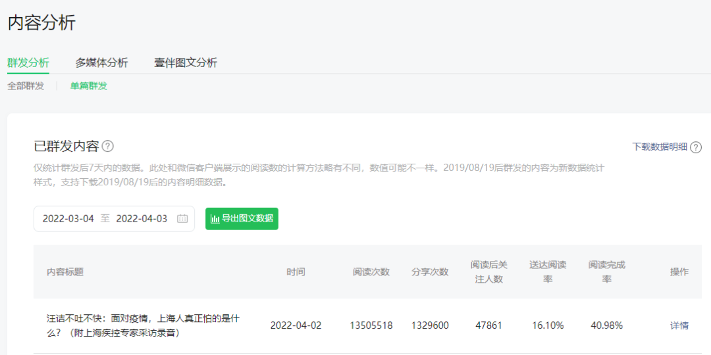
Task: Switch to 多媒体分析 tab
Action: click(x=101, y=63)
